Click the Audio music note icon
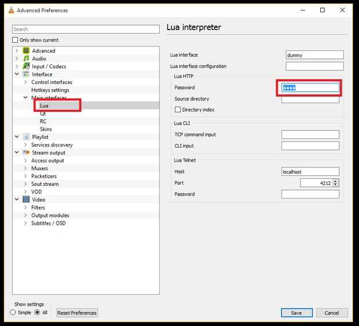The width and height of the screenshot is (359, 326). (26, 58)
